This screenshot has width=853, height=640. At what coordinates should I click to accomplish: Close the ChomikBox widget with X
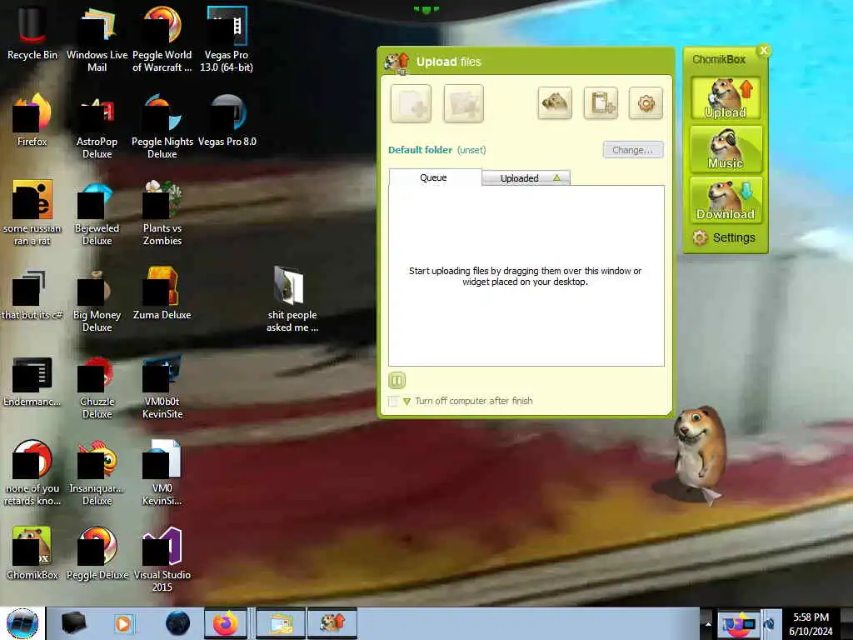click(764, 51)
